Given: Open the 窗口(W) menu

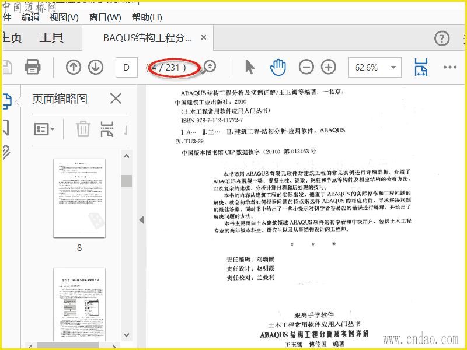Looking at the screenshot, I should click(x=105, y=17).
